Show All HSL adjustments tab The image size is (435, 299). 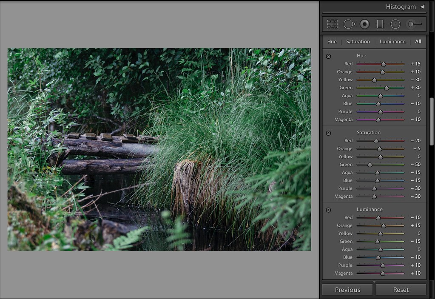click(x=418, y=42)
